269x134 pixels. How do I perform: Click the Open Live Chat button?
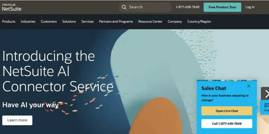(x=227, y=111)
